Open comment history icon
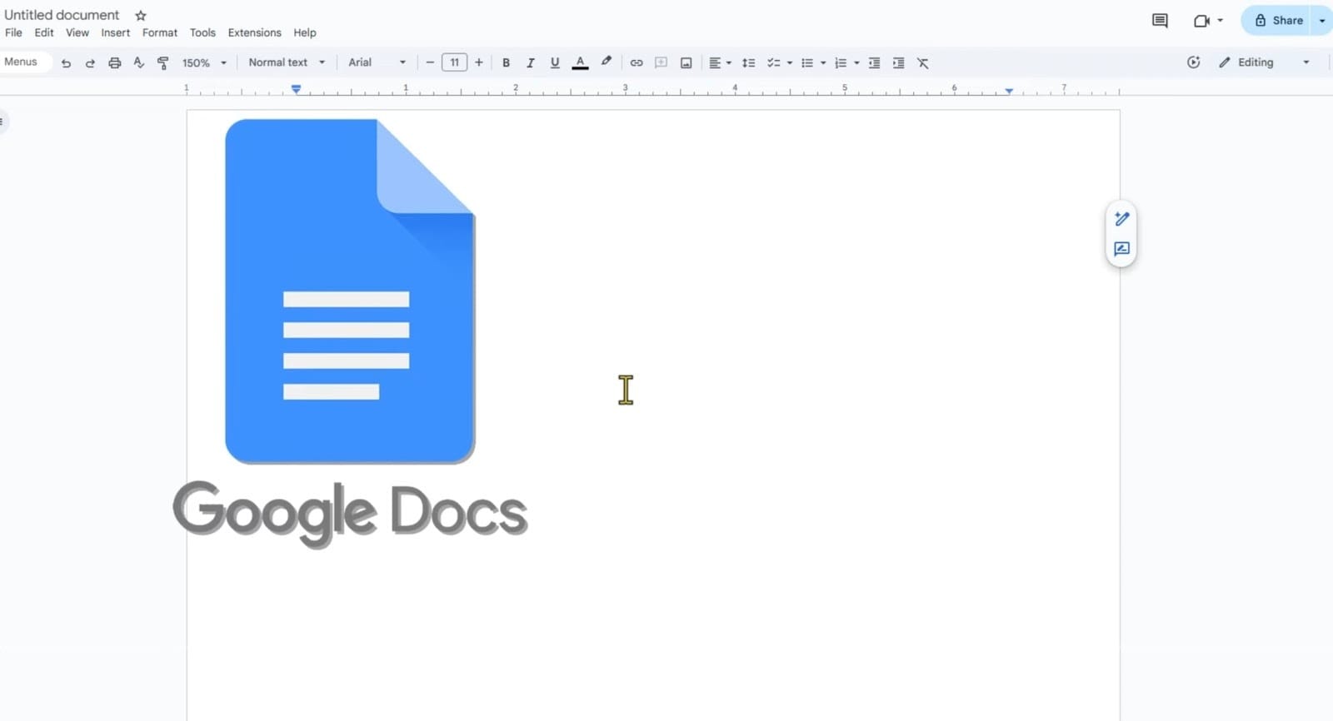Viewport: 1333px width, 721px height. click(1160, 21)
